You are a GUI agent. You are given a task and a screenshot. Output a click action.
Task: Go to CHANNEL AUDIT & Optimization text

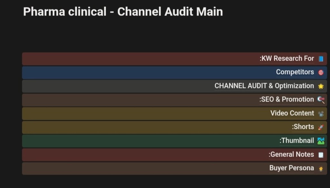pyautogui.click(x=264, y=86)
